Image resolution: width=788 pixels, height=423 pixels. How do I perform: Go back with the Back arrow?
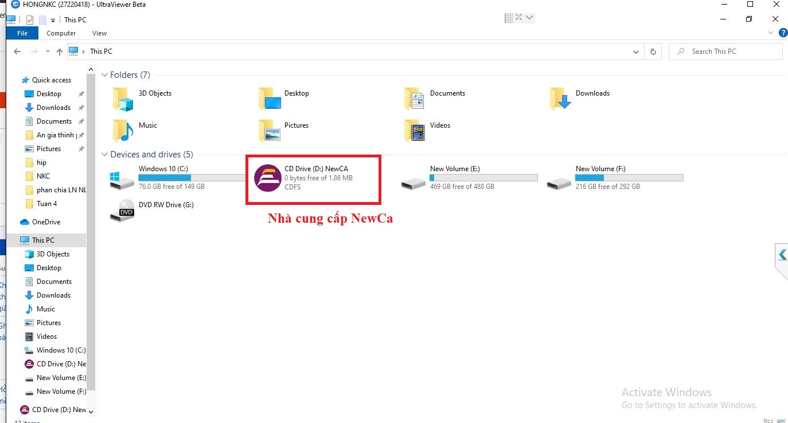coord(17,52)
